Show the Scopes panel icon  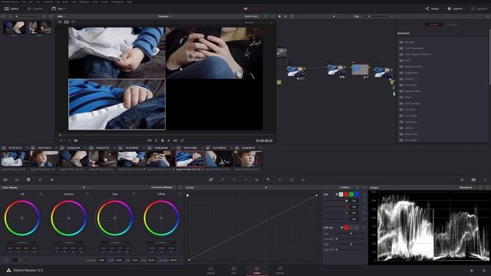(x=473, y=179)
